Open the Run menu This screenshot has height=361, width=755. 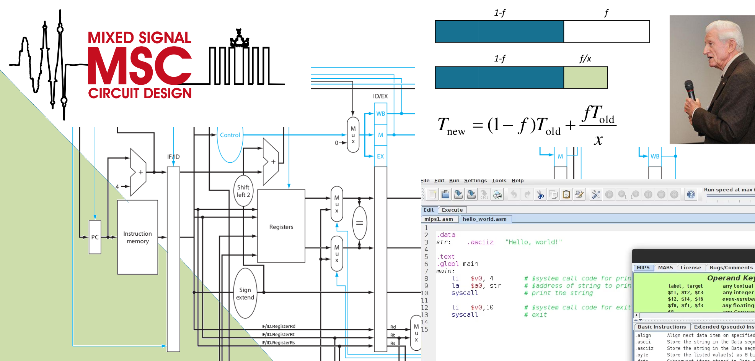(454, 181)
